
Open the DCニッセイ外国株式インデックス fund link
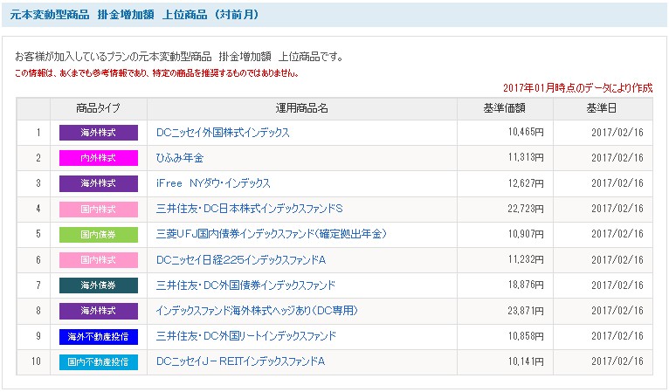(223, 133)
